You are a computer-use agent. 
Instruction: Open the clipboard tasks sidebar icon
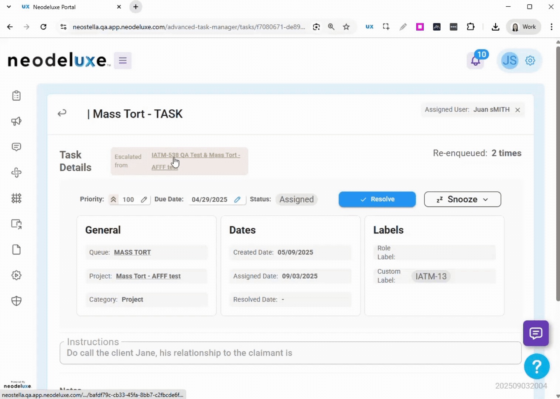(16, 96)
